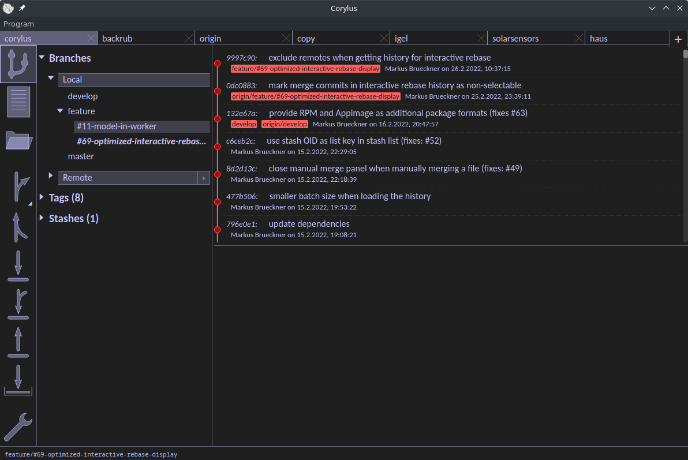Expand the Tags (8) section
This screenshot has height=460, width=688.
(x=42, y=197)
